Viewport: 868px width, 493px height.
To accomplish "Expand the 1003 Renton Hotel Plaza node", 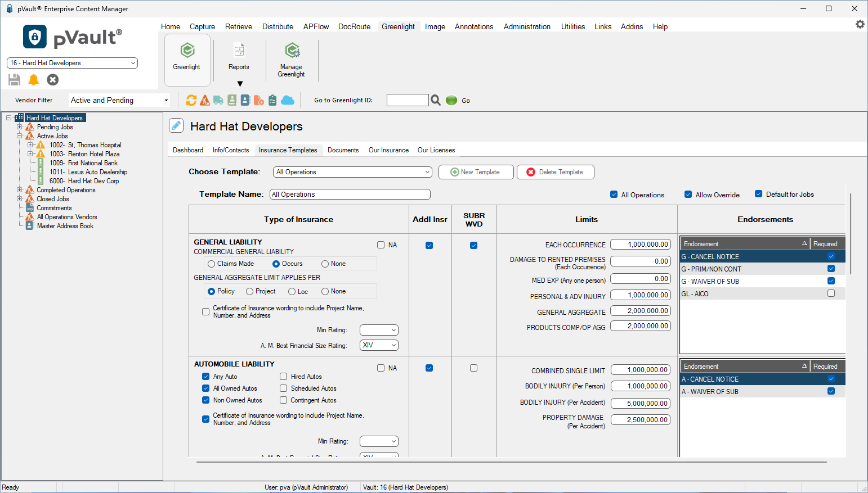I will click(30, 154).
